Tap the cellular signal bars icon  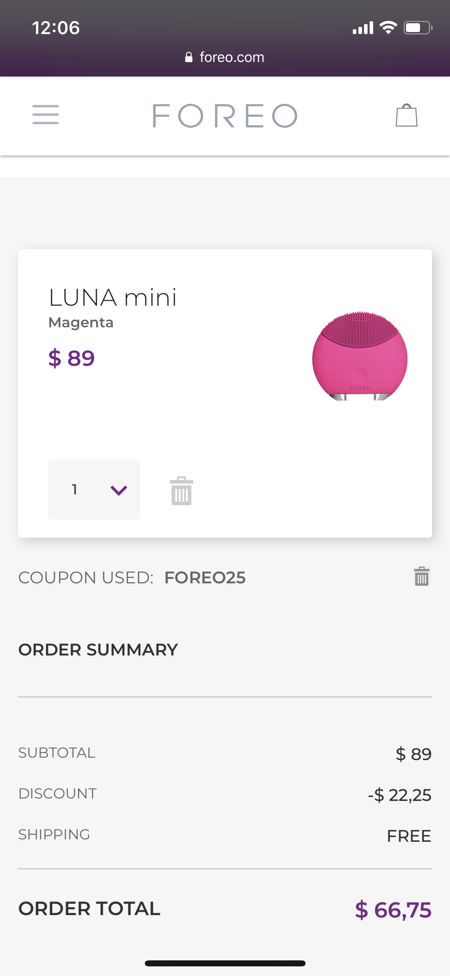363,28
